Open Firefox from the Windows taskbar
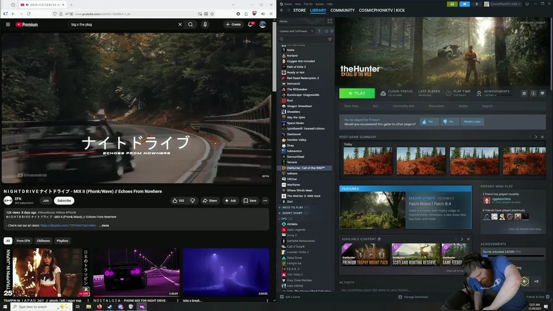Image resolution: width=553 pixels, height=311 pixels. click(99, 307)
